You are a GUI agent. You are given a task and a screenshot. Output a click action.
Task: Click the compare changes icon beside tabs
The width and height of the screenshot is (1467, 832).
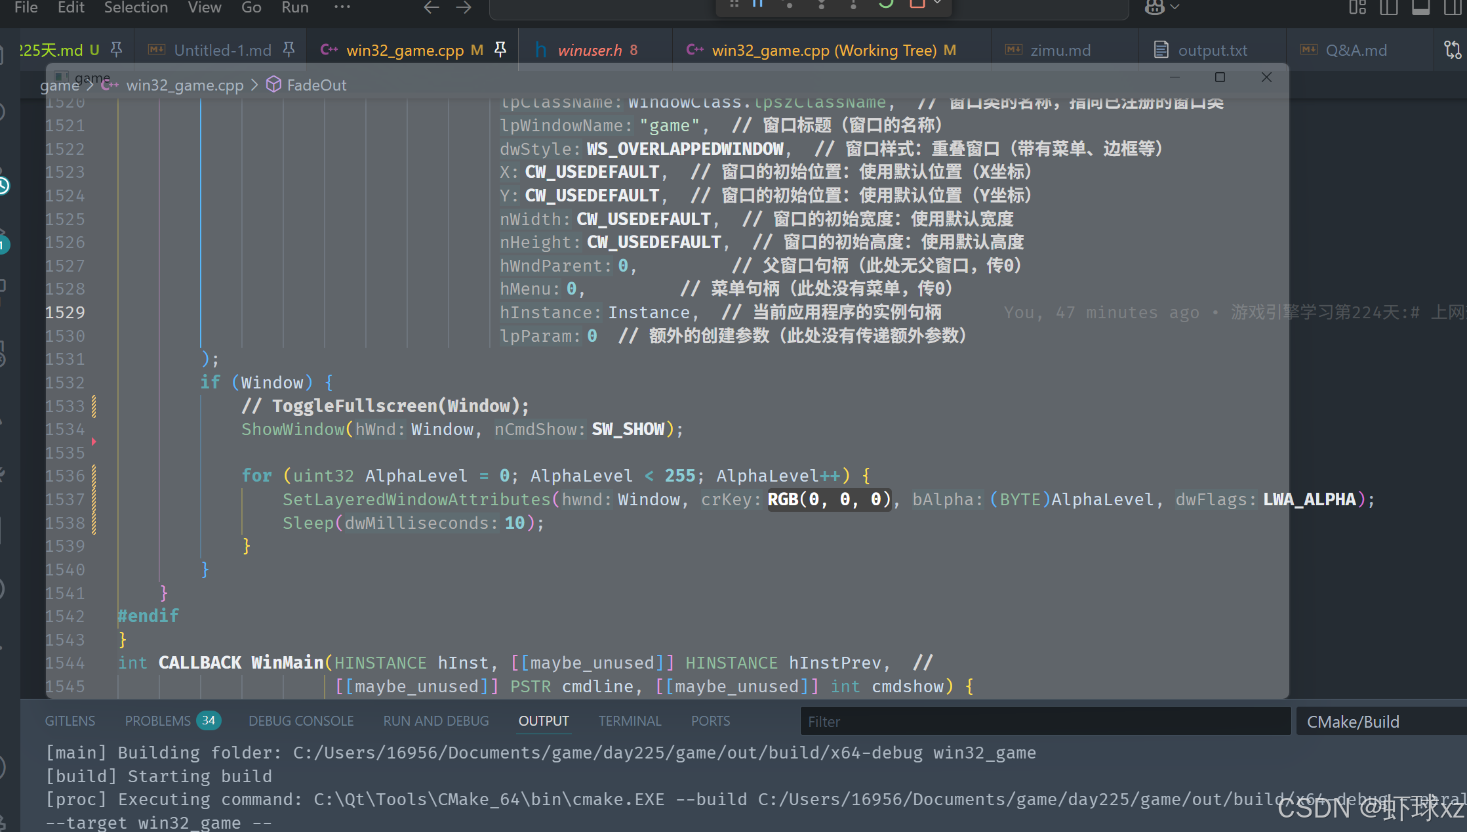pyautogui.click(x=1453, y=50)
